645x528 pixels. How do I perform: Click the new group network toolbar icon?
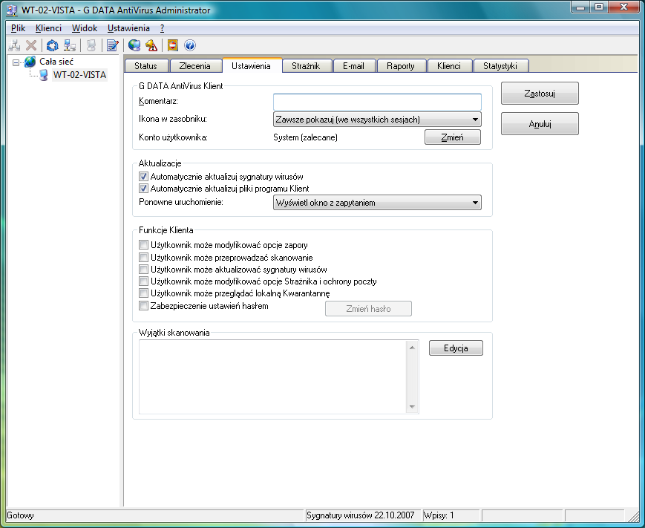coord(14,45)
